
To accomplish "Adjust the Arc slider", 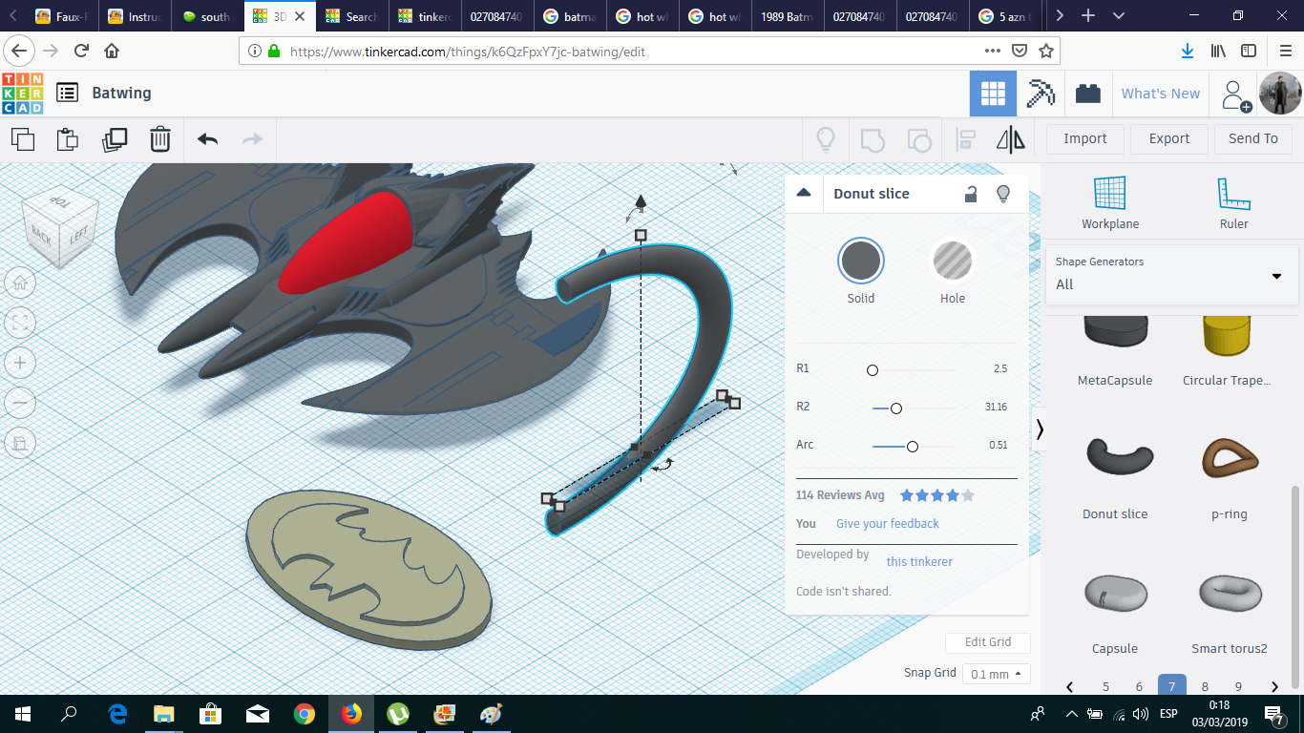I will 914,446.
